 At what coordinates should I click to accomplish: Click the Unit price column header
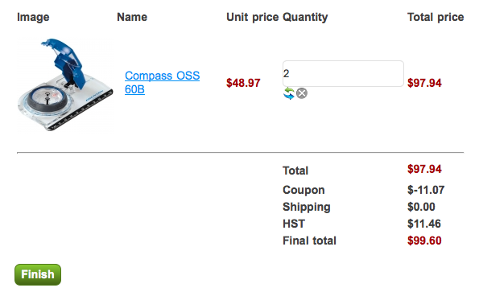252,17
